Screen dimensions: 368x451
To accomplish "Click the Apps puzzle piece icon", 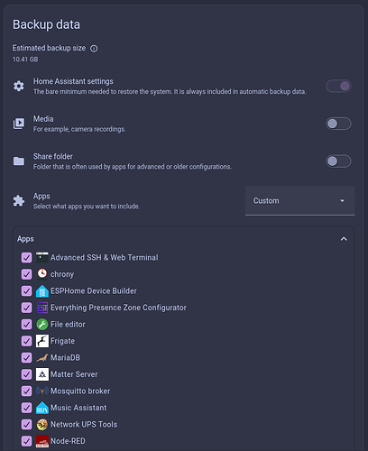I will coord(19,201).
